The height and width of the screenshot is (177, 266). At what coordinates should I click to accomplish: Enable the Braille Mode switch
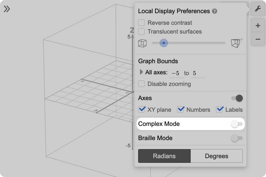237,138
